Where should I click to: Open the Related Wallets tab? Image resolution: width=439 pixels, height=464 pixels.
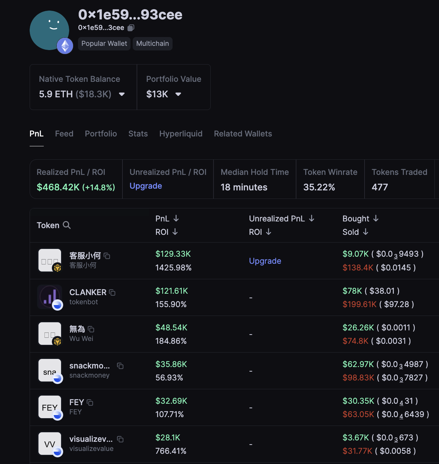tap(243, 134)
